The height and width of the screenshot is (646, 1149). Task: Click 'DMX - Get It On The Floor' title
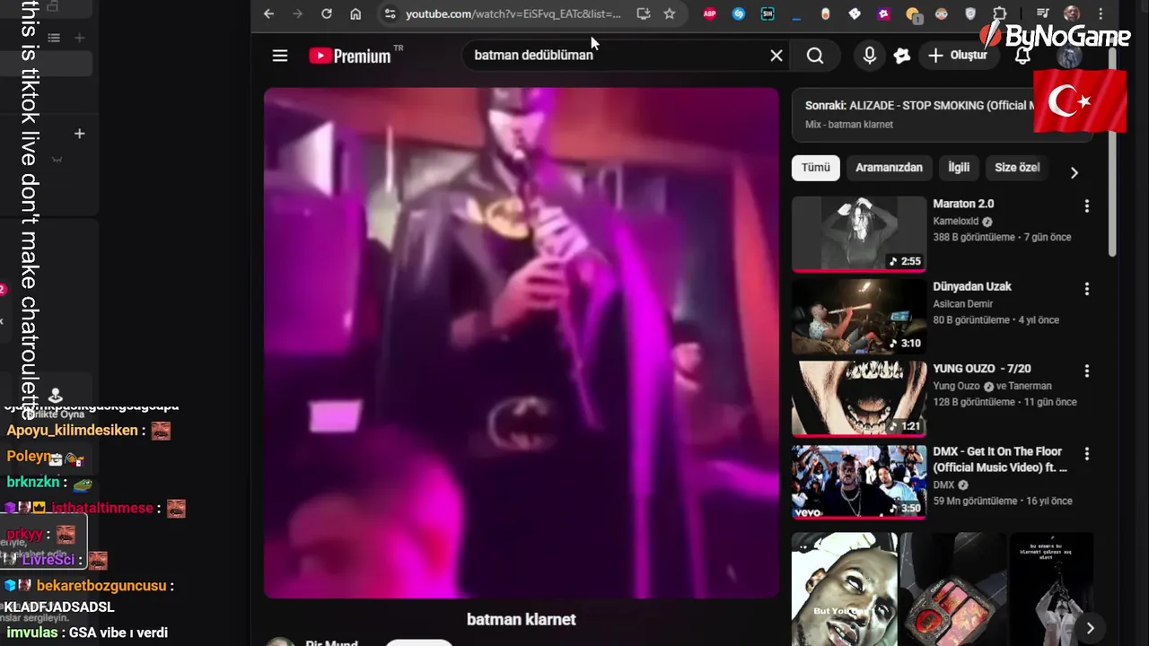click(x=1000, y=459)
